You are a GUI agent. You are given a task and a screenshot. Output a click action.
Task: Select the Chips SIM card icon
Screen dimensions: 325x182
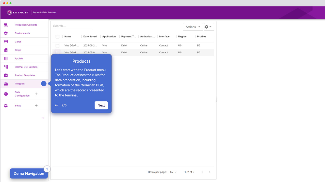click(x=6, y=50)
